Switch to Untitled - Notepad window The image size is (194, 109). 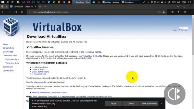tap(111, 2)
